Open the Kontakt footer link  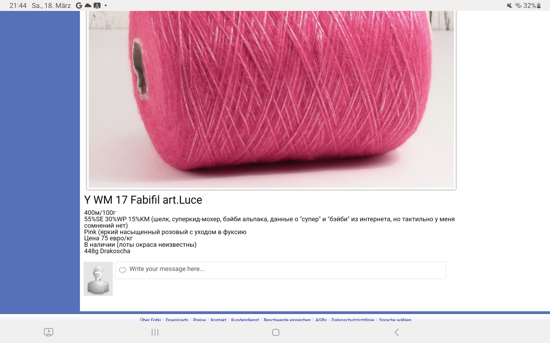pos(219,320)
